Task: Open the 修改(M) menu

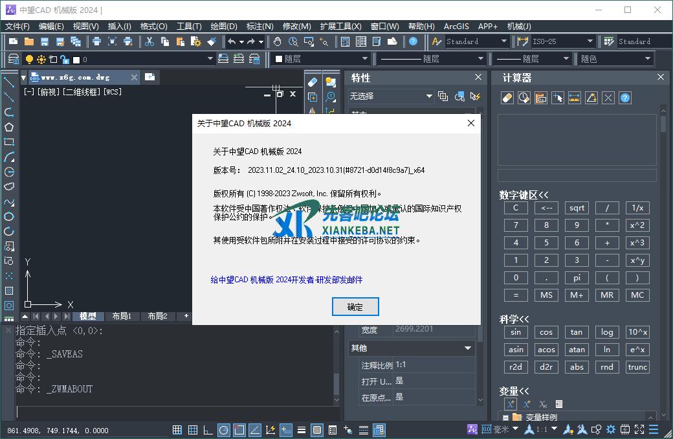Action: coord(297,26)
